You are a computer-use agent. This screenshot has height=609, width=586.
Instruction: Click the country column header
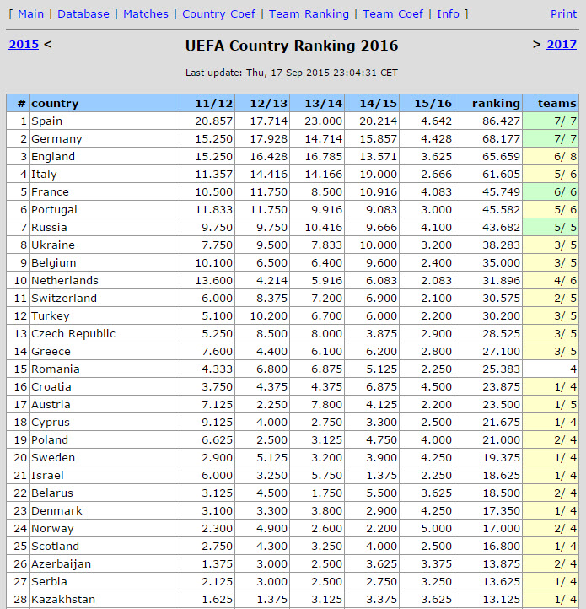(x=55, y=103)
